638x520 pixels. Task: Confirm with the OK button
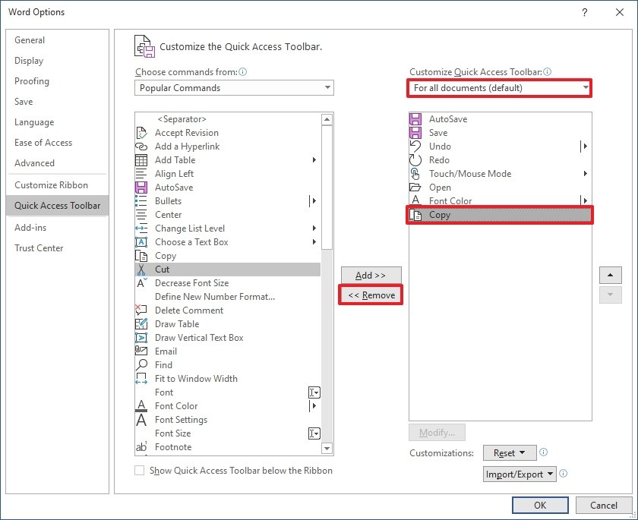pos(540,506)
